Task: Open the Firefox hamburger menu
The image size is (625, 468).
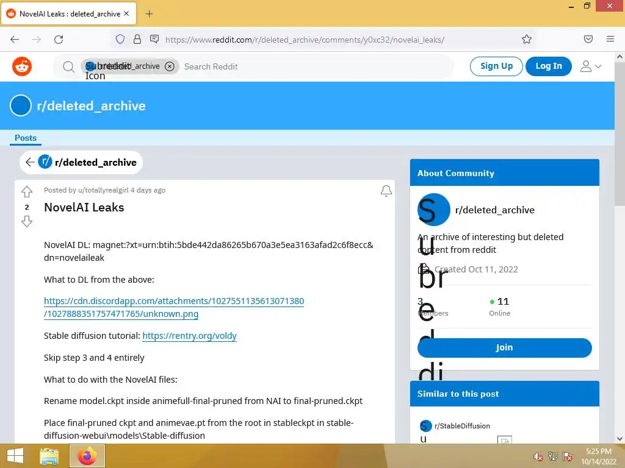Action: click(x=610, y=39)
